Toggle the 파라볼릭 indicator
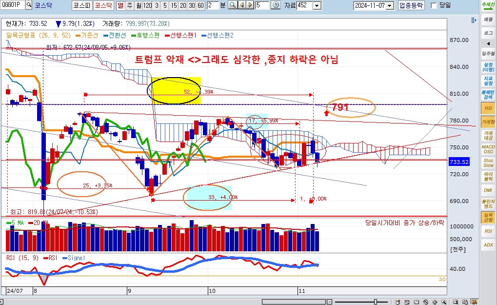497x305 pixels. point(488,176)
